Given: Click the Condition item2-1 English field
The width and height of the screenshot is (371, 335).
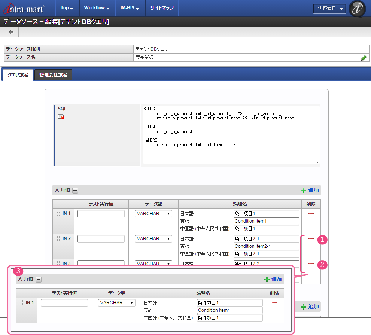Looking at the screenshot, I should [x=267, y=246].
